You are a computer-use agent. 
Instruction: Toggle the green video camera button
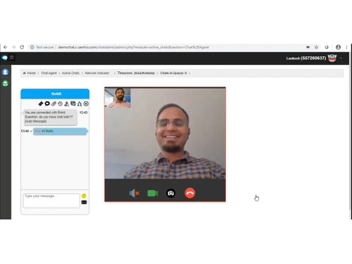[x=153, y=194]
